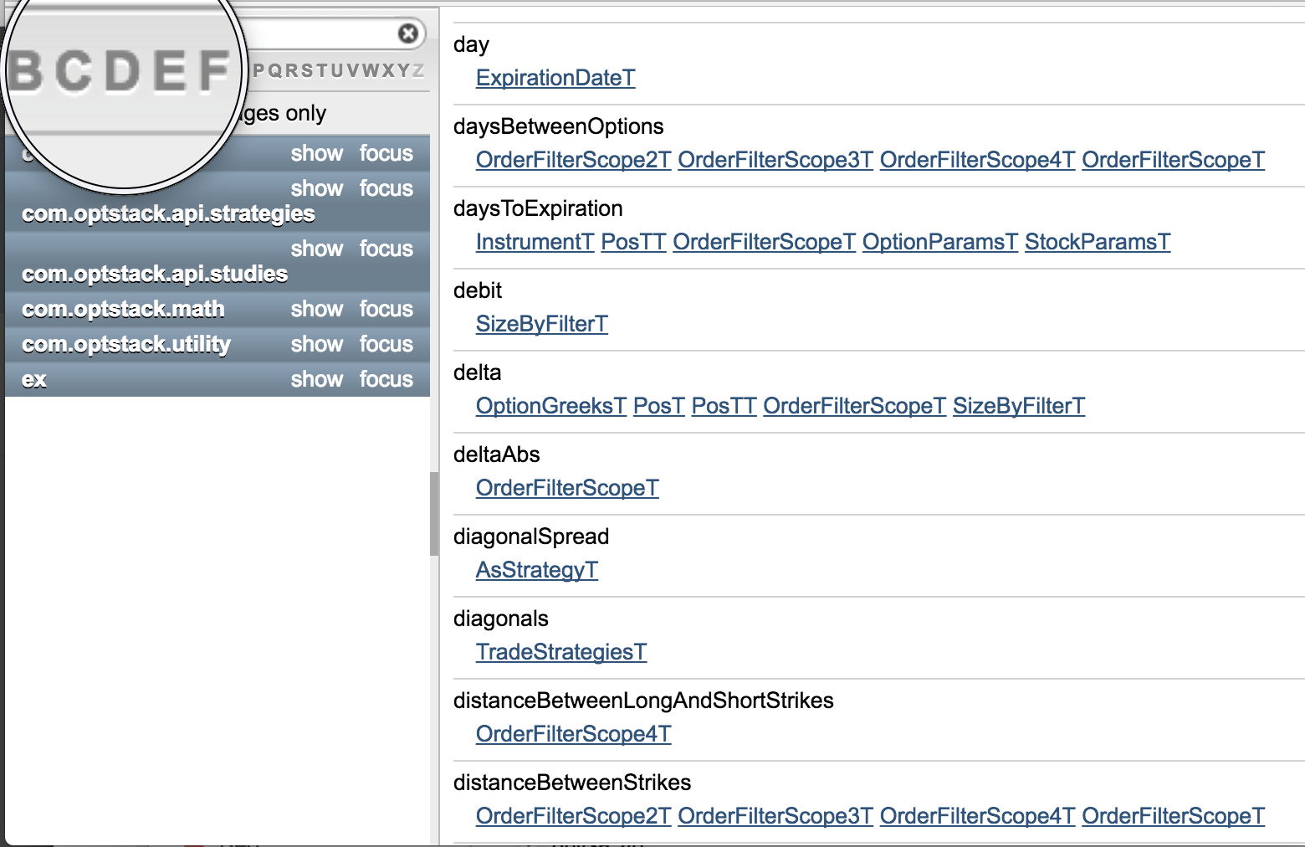
Task: Open AsStrategyT under diagonalSpread
Action: [x=536, y=570]
